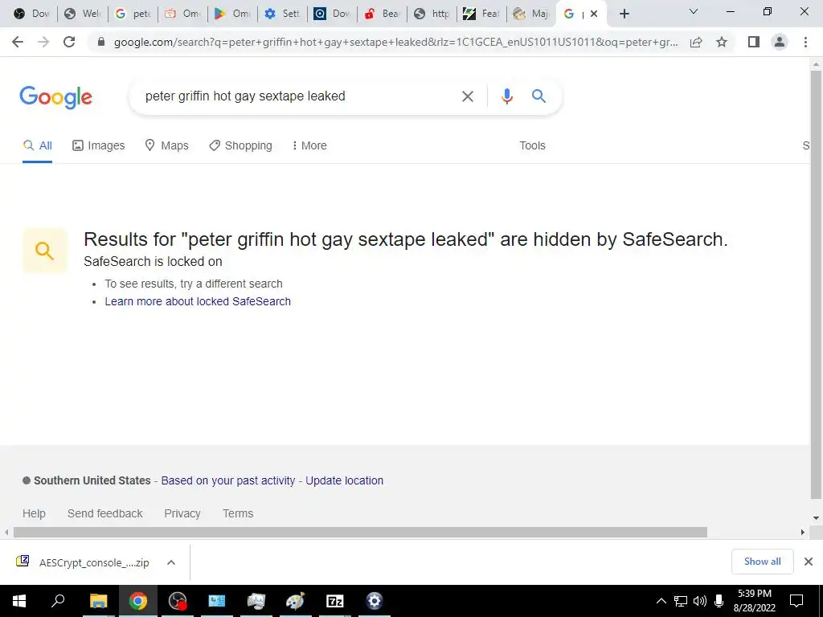Screen dimensions: 823x617
Task: Switch to the Settings tab
Action: (282, 14)
